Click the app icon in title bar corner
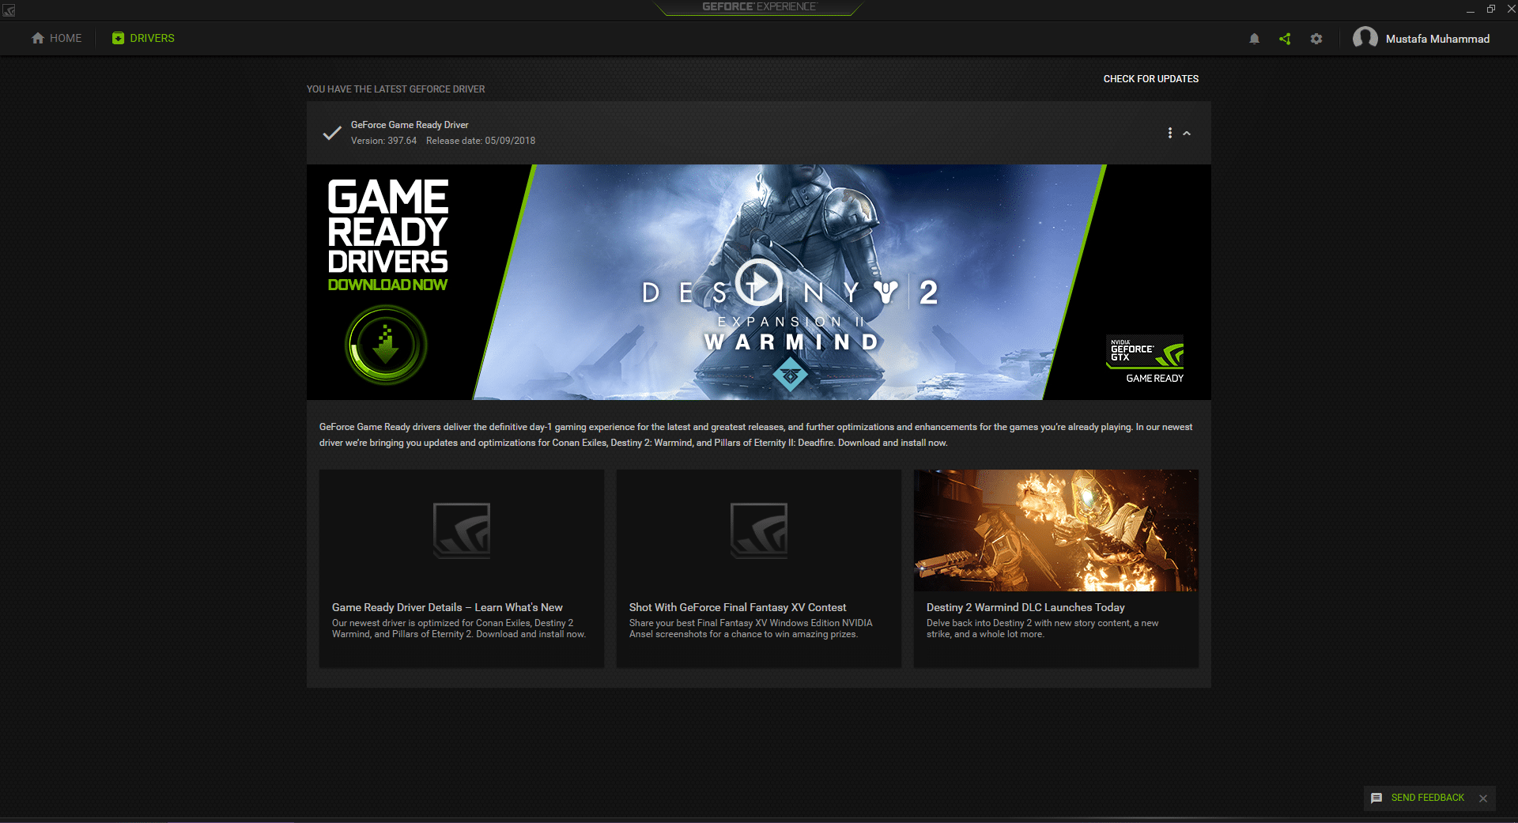This screenshot has height=823, width=1518. coord(9,9)
